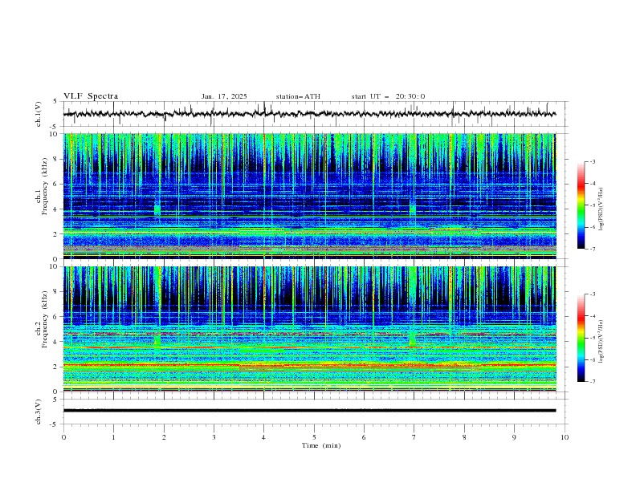This screenshot has width=636, height=491.
Task: Click inside the ch.1 spectrogram panel
Action: click(309, 196)
